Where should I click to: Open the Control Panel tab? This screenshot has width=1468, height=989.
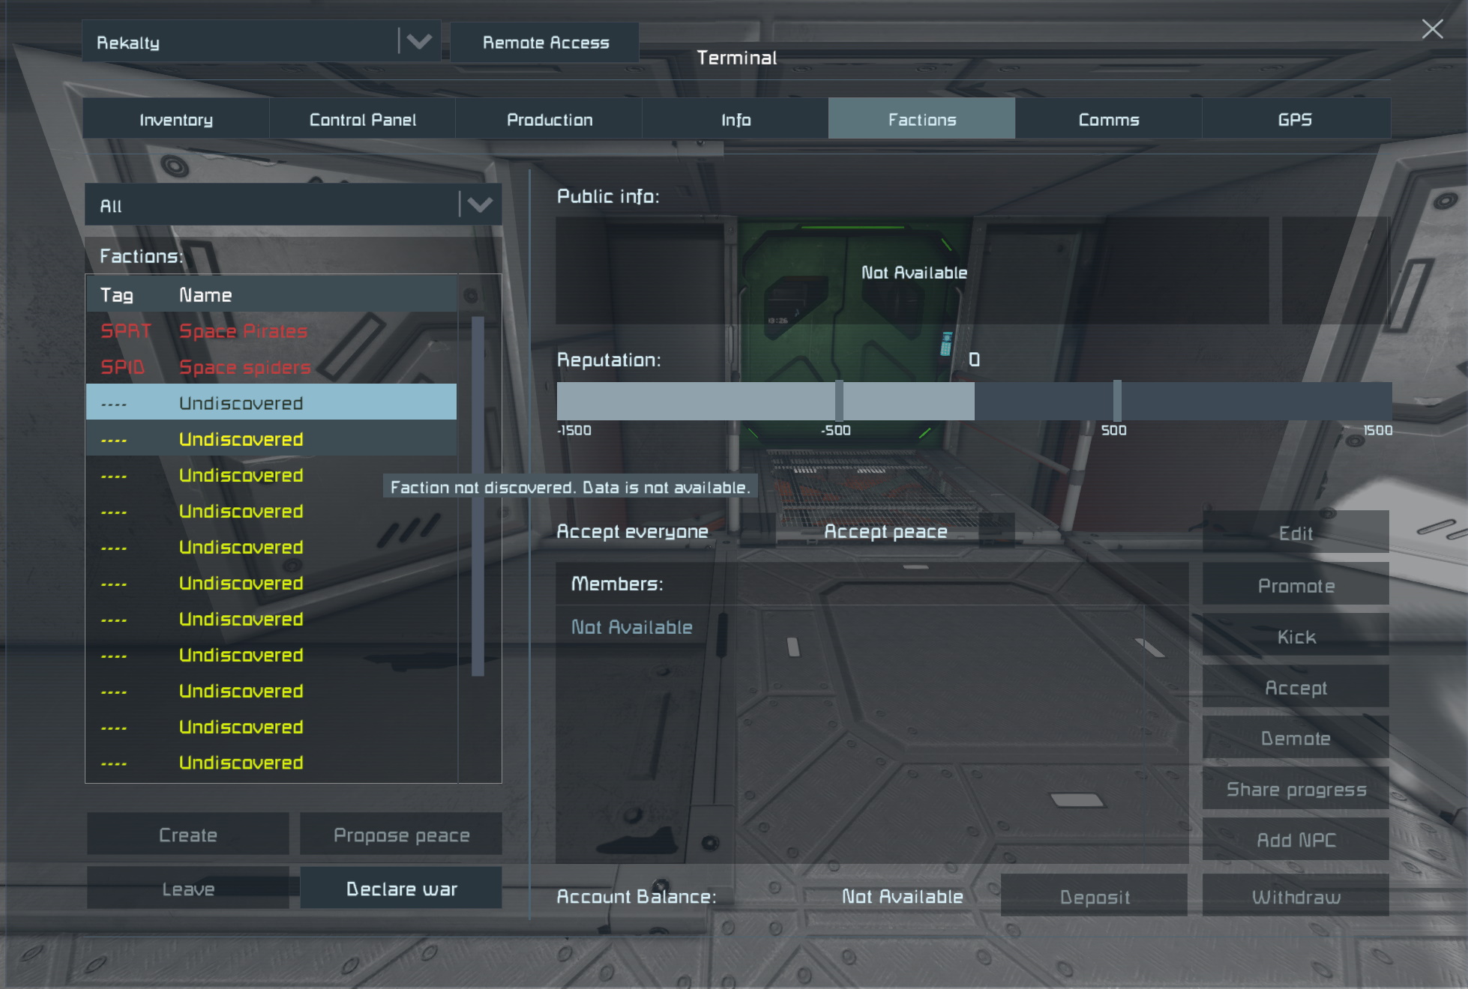coord(362,120)
